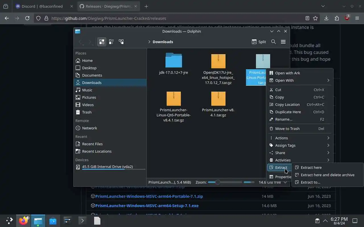The image size is (364, 227).
Task: Choose Copy in context menu
Action: [x=299, y=97]
